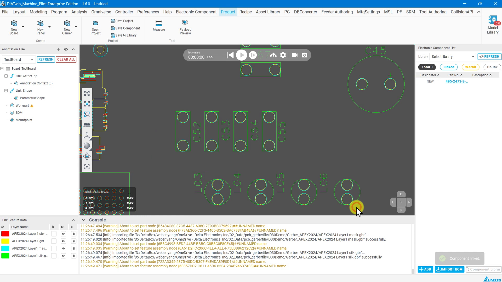Play the simulation
This screenshot has width=502, height=282.
[x=241, y=55]
